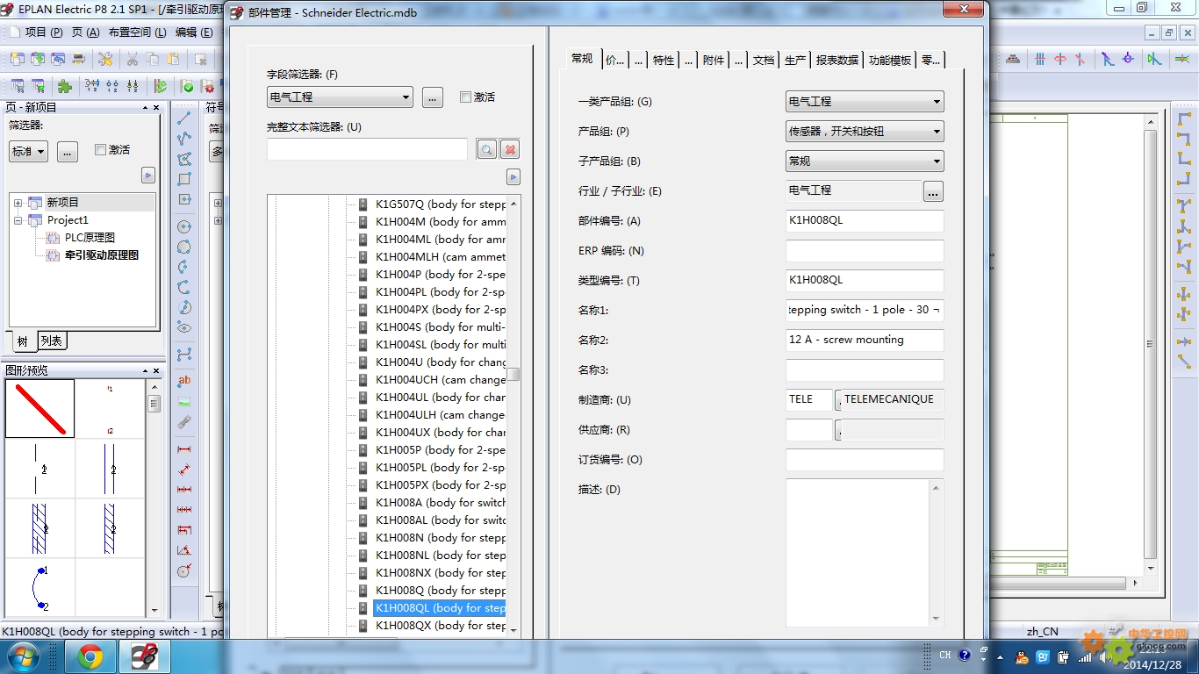Click the selection button beside manufacturer TELE

point(838,400)
